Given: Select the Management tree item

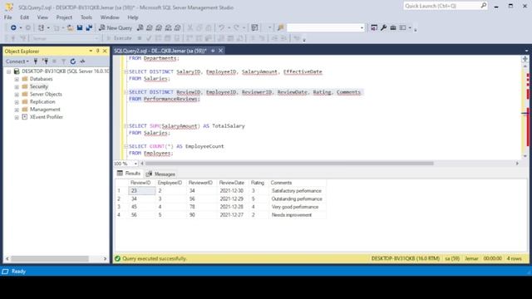Looking at the screenshot, I should click(x=45, y=110).
